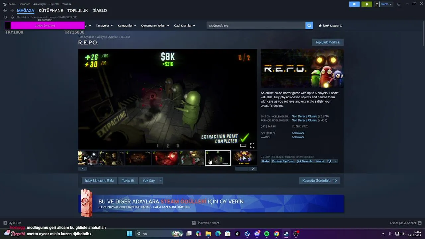425x239 pixels.
Task: Click the Mağazada ara search field
Action: click(x=256, y=26)
